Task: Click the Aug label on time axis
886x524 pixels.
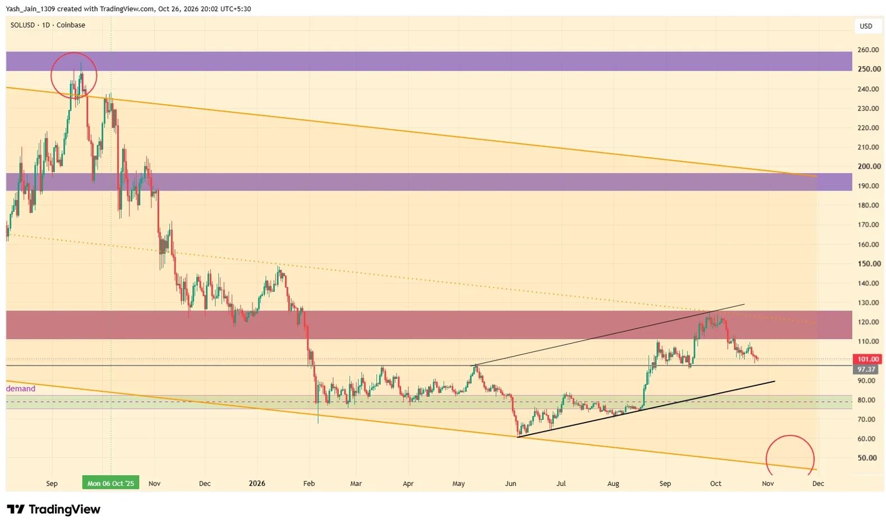Action: coord(613,483)
